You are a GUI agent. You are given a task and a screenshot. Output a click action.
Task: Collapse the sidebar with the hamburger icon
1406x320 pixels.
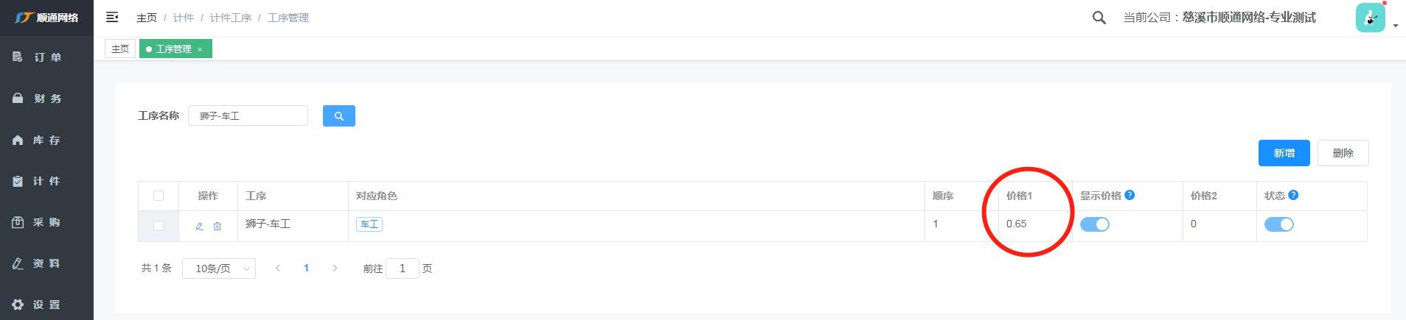point(112,17)
